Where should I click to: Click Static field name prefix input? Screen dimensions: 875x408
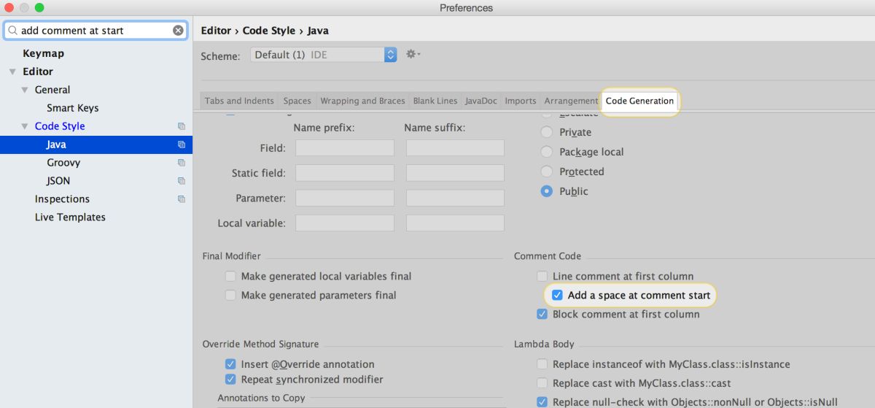[345, 173]
